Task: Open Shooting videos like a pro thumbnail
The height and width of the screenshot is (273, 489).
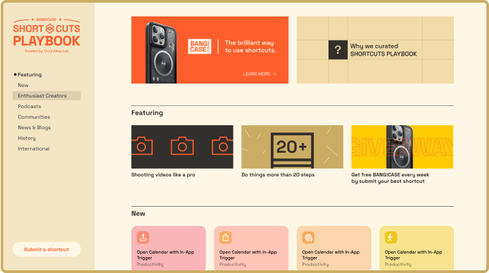Action: click(182, 147)
